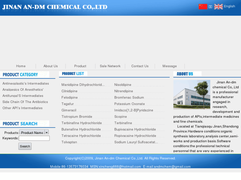Navigate to Contact Us
The image size is (241, 180).
[140, 66]
